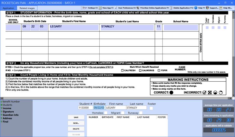The height and width of the screenshot is (137, 235).
Task: Check the Migrant checkbox in entry panel
Action: (122, 113)
